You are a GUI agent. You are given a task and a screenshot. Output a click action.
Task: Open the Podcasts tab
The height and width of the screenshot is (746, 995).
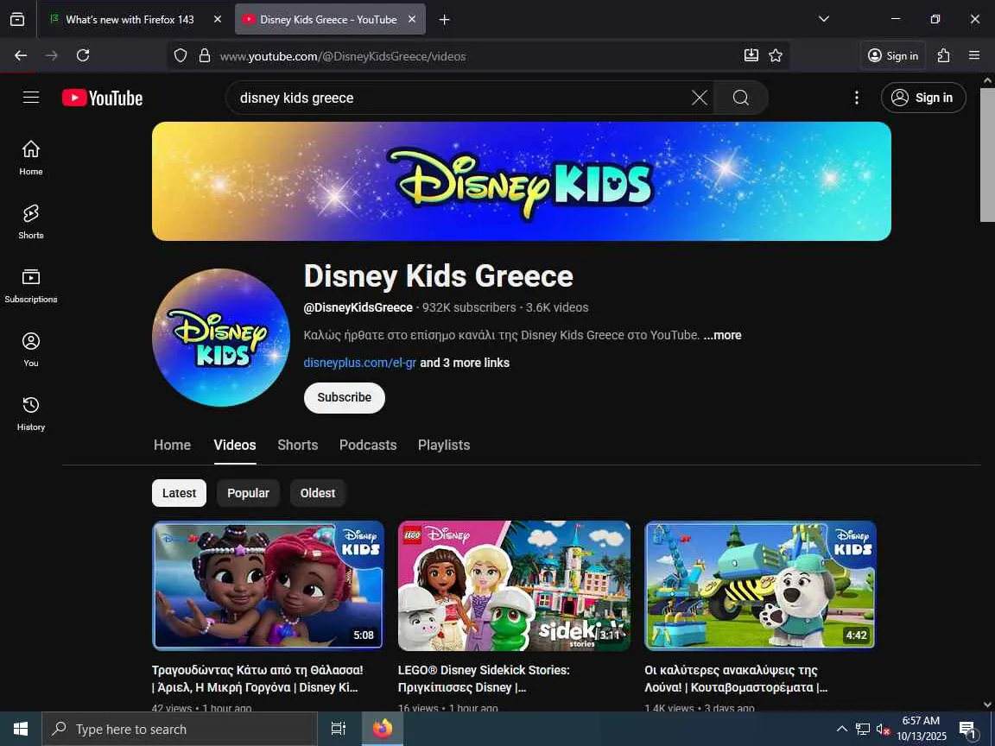[368, 446]
